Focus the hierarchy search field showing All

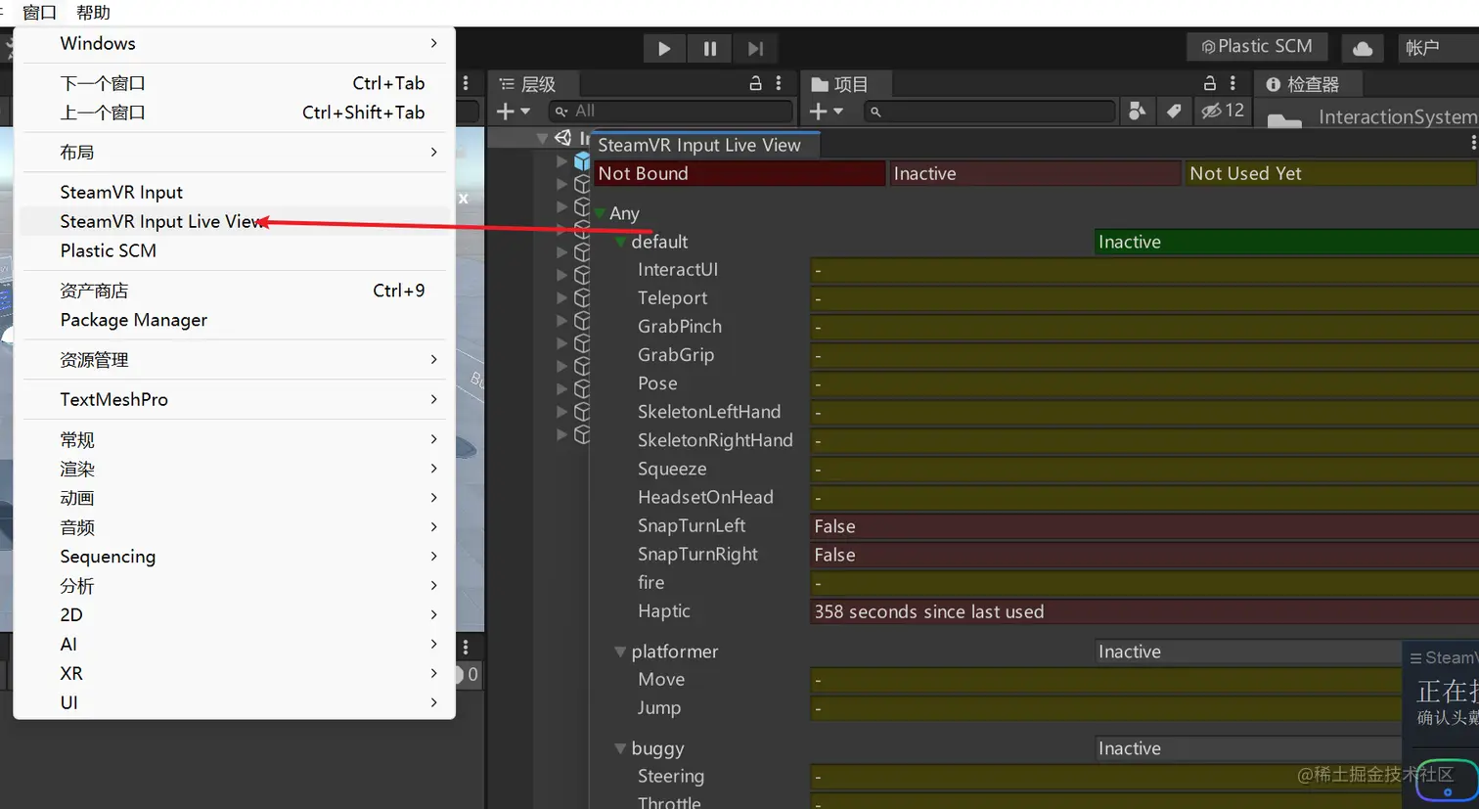point(671,112)
